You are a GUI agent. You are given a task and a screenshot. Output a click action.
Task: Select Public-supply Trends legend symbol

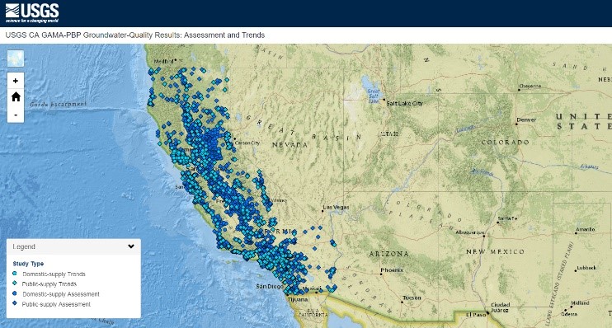click(x=15, y=283)
